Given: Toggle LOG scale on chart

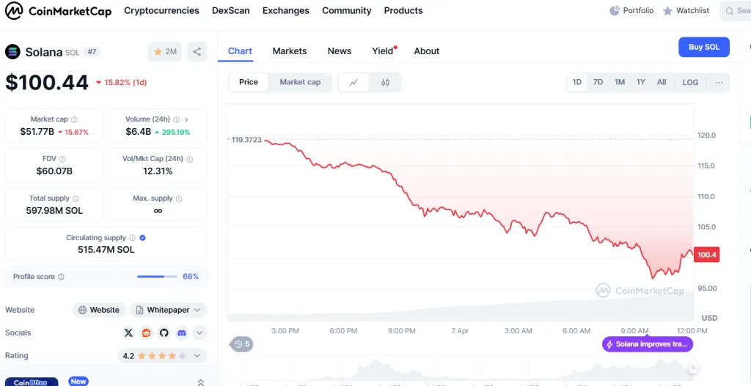Looking at the screenshot, I should (x=690, y=82).
